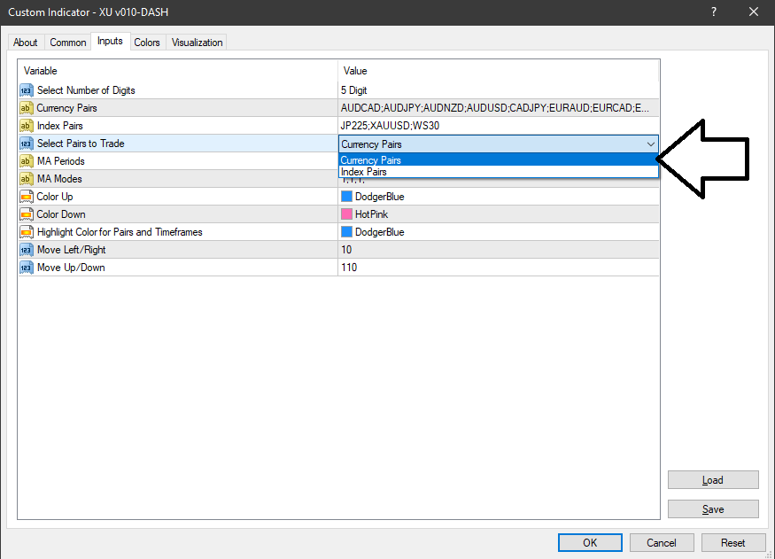Click the Save button
Screen dimensions: 775x559
point(713,509)
